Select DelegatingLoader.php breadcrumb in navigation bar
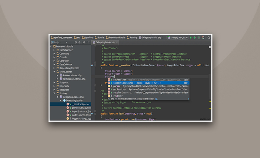 [150, 38]
